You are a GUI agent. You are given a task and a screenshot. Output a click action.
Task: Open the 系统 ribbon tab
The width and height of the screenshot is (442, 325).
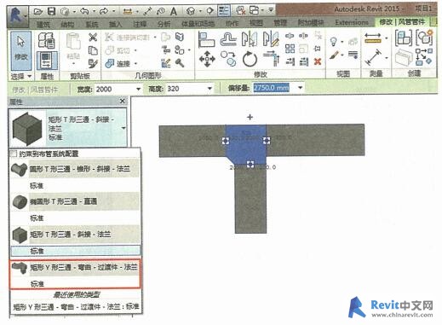click(x=91, y=24)
